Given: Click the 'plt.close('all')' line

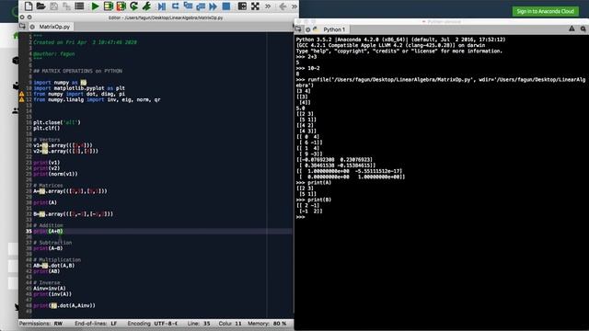Looking at the screenshot, I should [x=57, y=122].
